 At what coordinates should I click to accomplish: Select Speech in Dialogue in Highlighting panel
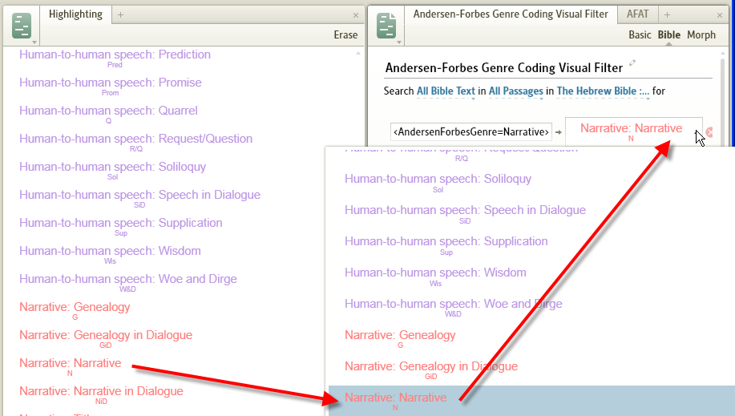pos(139,199)
